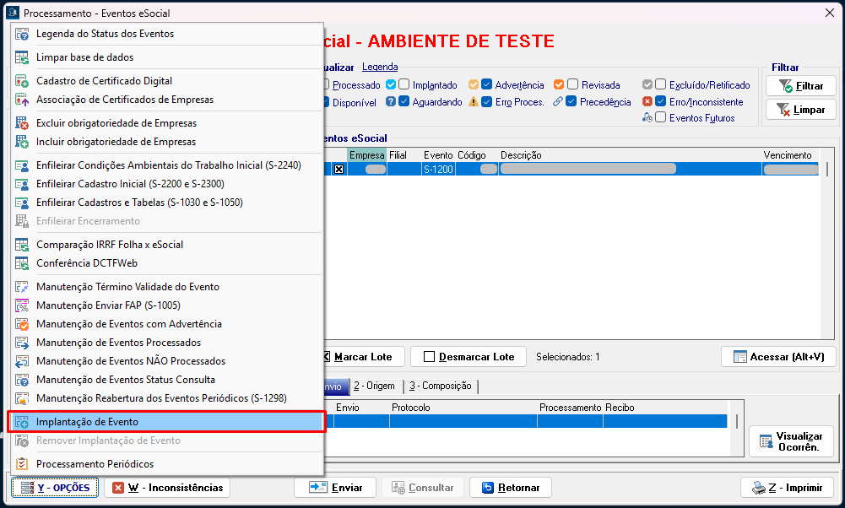Click the Limpar base de dados icon
Viewport: 845px width, 508px height.
(22, 57)
